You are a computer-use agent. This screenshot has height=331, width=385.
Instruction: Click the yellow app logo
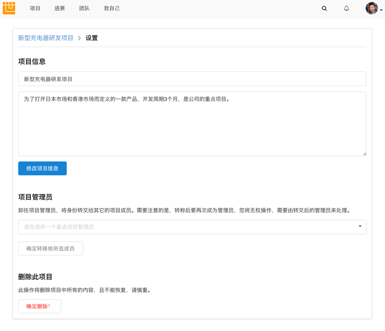click(x=8, y=8)
